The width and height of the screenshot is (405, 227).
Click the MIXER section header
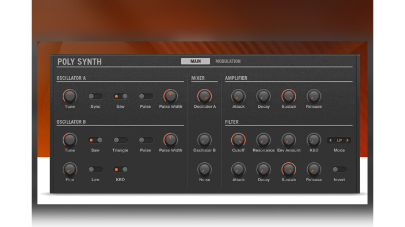tap(198, 78)
